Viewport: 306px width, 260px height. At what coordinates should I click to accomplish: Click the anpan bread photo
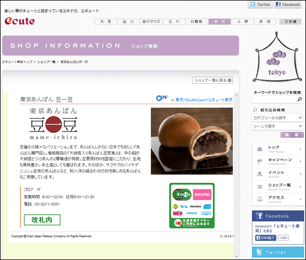coord(192,141)
